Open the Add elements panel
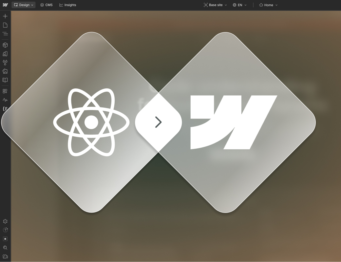Viewport: 341px width, 262px height. click(5, 16)
